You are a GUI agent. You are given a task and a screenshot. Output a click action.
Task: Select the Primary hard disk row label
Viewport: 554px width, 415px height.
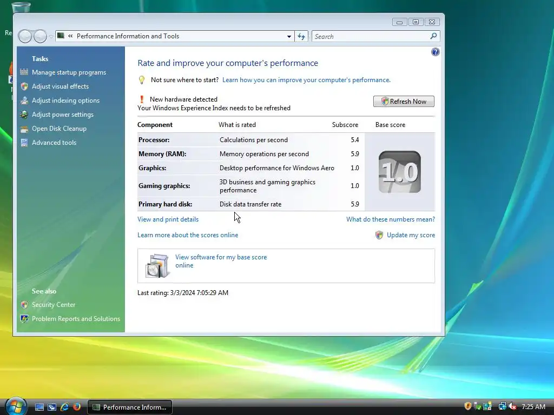pyautogui.click(x=166, y=204)
